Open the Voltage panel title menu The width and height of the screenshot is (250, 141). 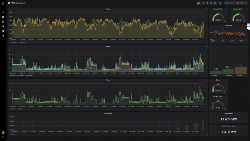[x=108, y=9]
